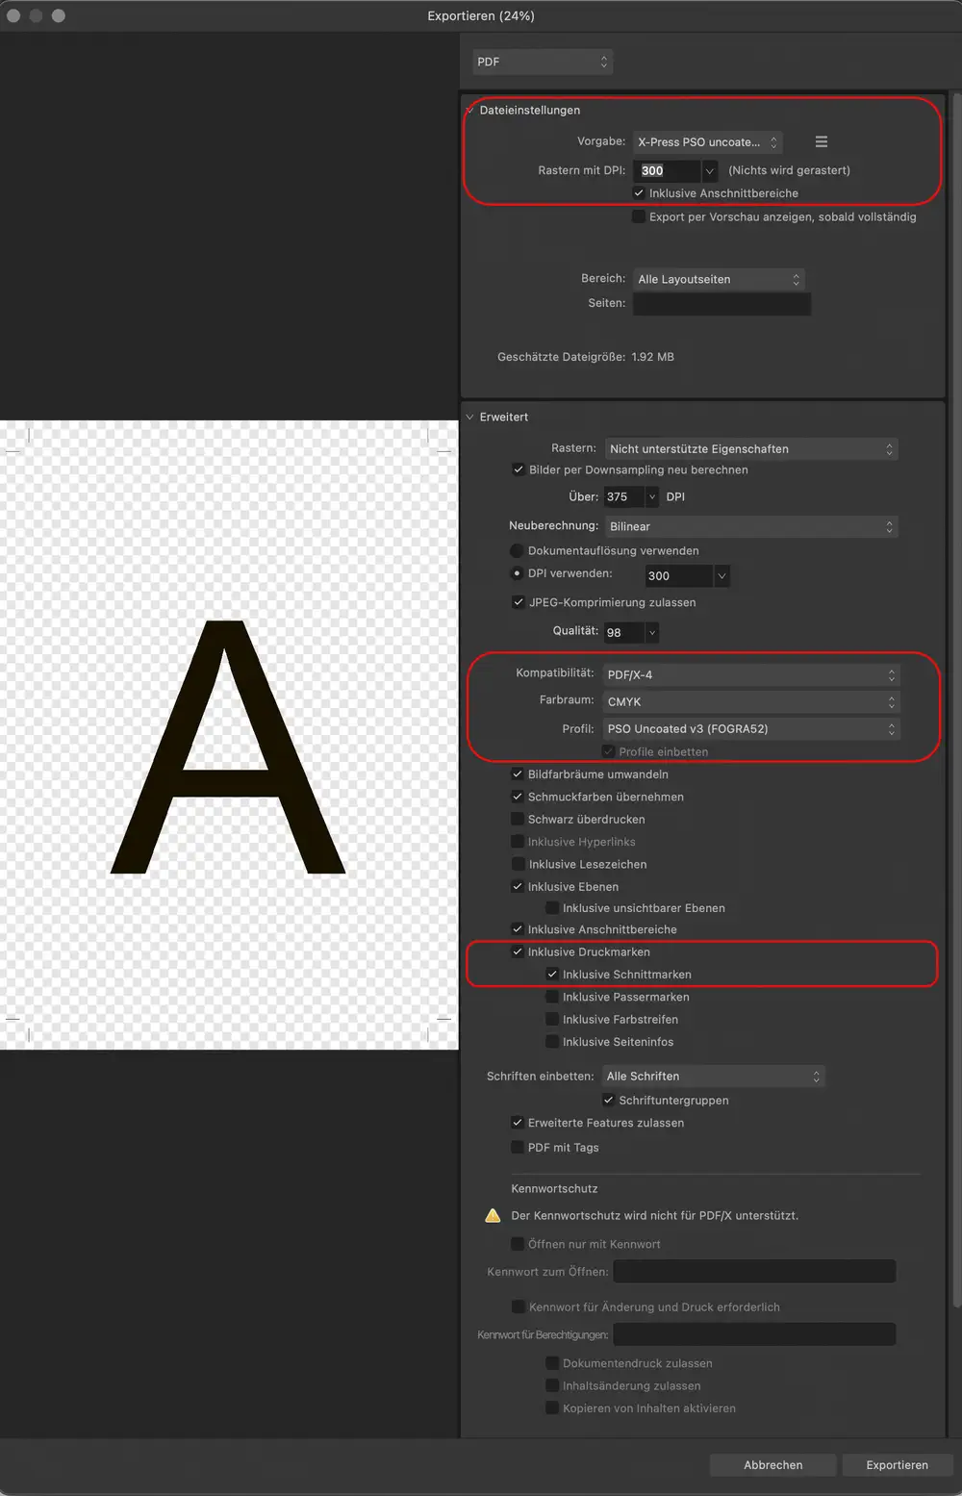Open the Rastern mit DPI dropdown arrow
Screen dimensions: 962x1496
710,170
